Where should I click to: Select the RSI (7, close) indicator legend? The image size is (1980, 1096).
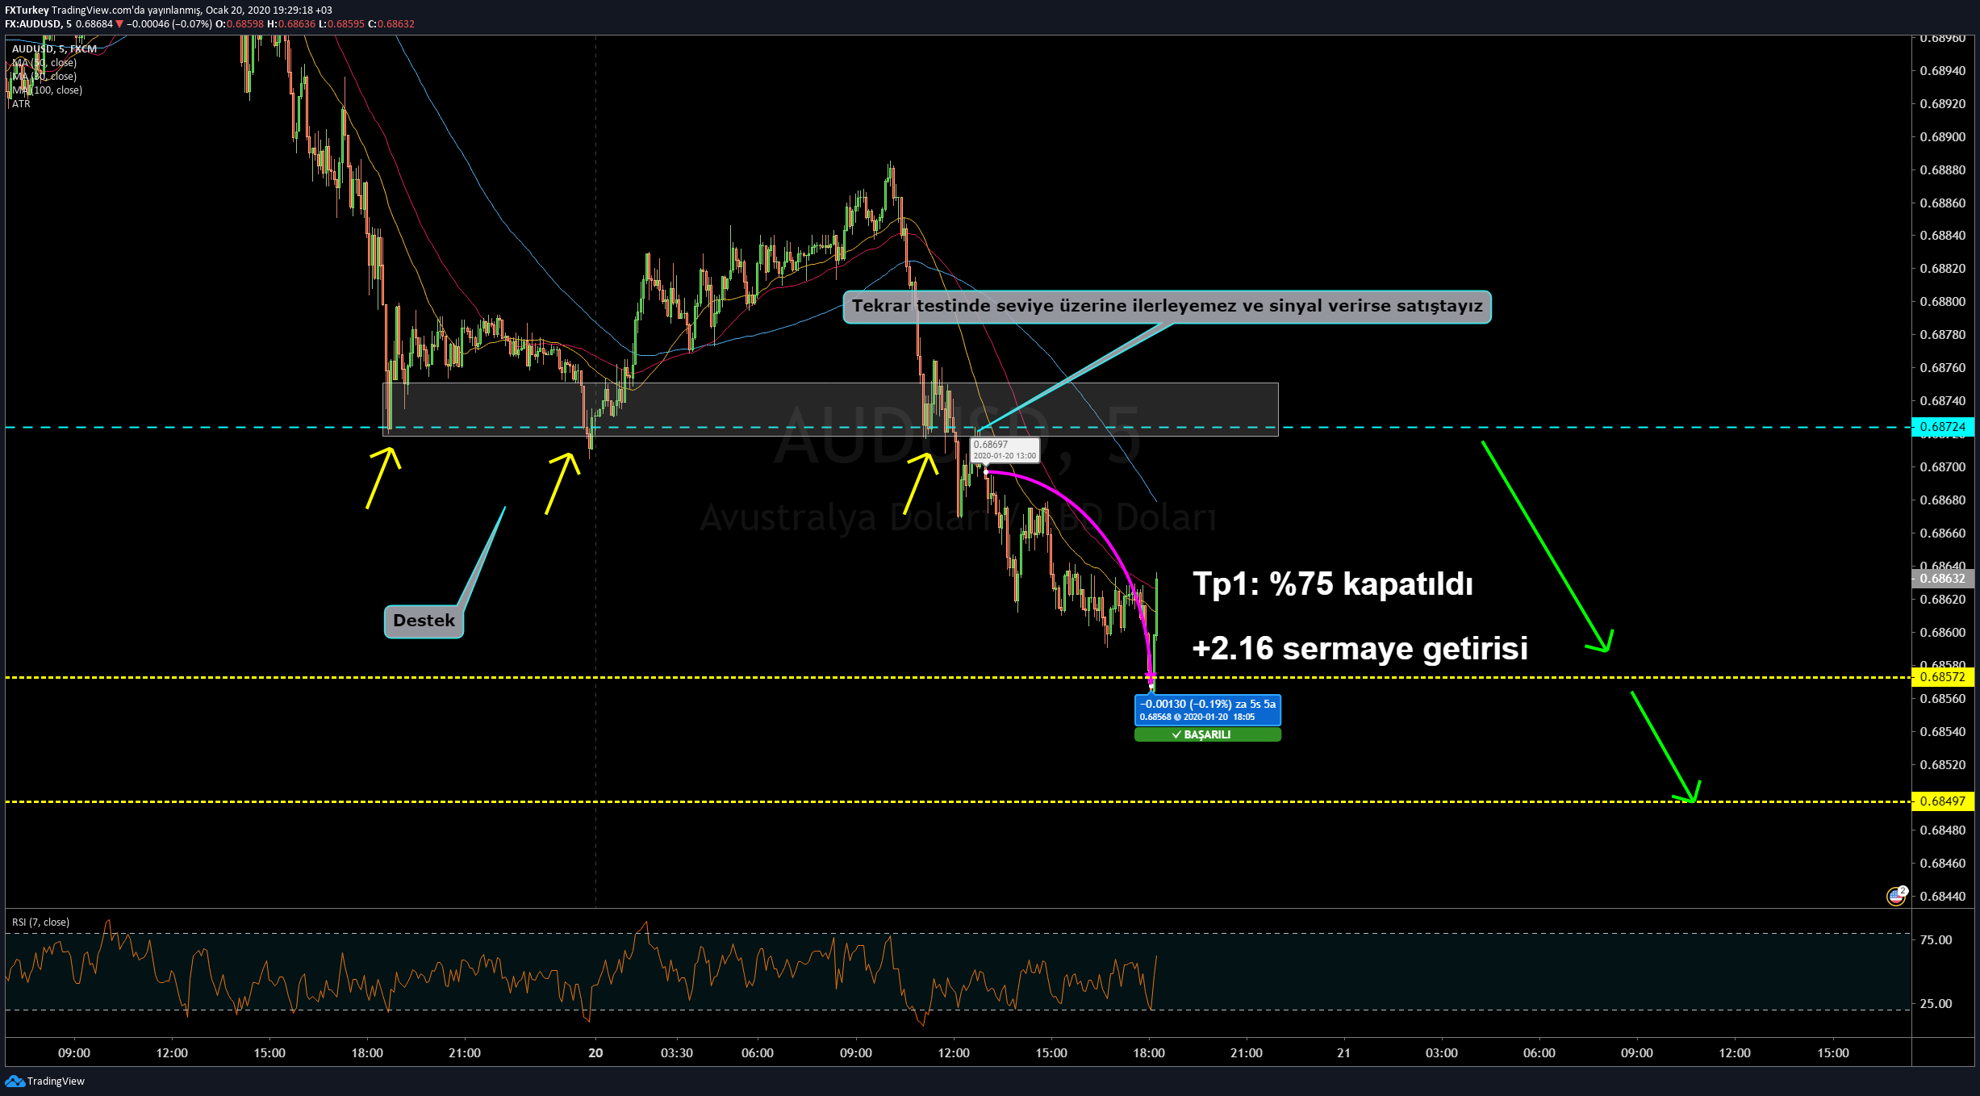pos(40,922)
